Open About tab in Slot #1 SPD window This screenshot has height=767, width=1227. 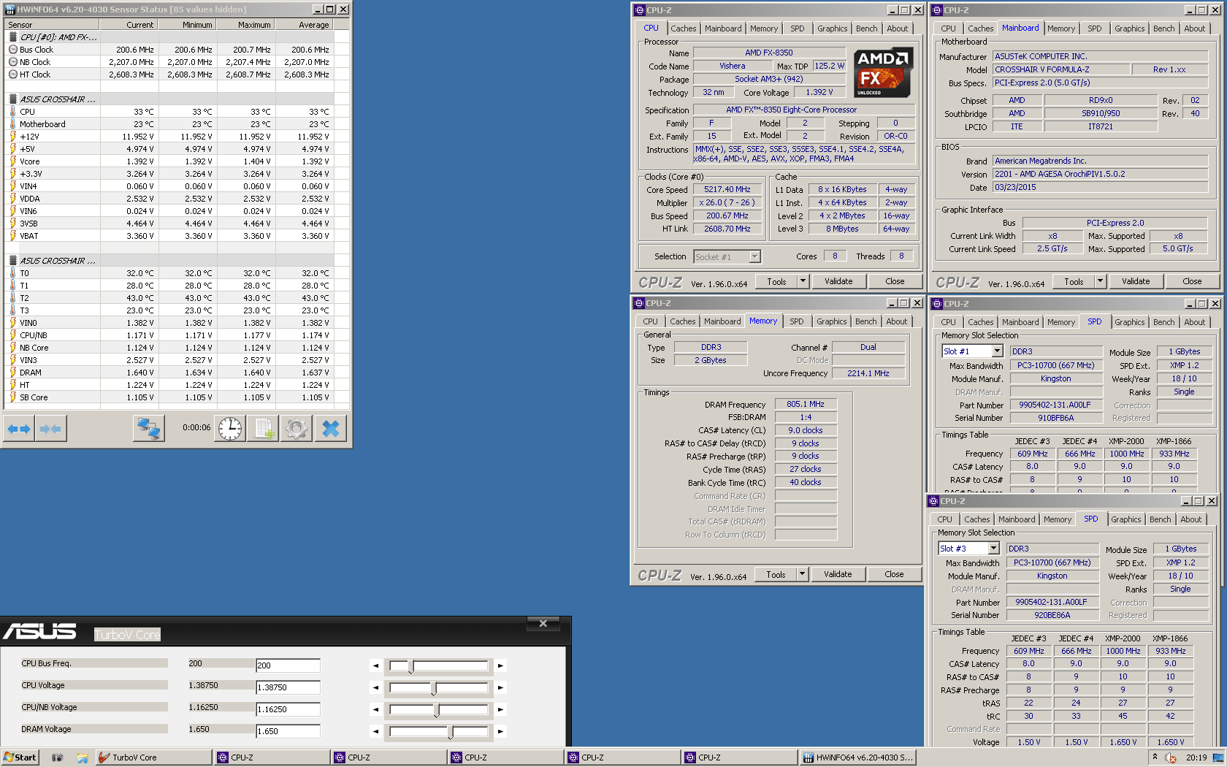1195,322
